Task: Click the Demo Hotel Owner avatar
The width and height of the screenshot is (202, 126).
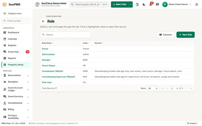Action: click(x=165, y=4)
